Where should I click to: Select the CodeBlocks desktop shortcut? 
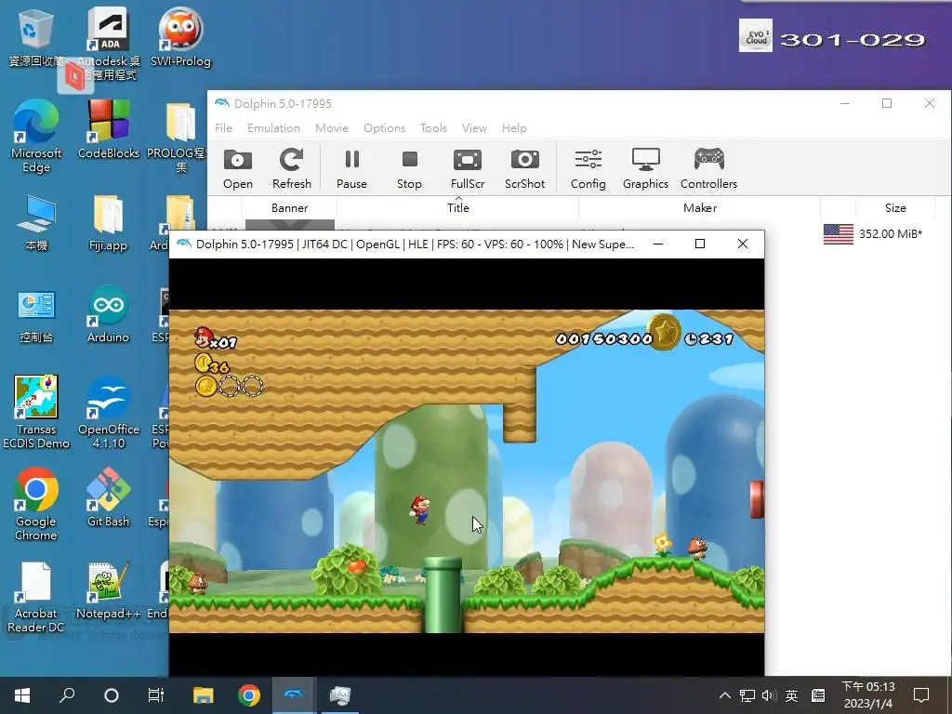(x=109, y=129)
